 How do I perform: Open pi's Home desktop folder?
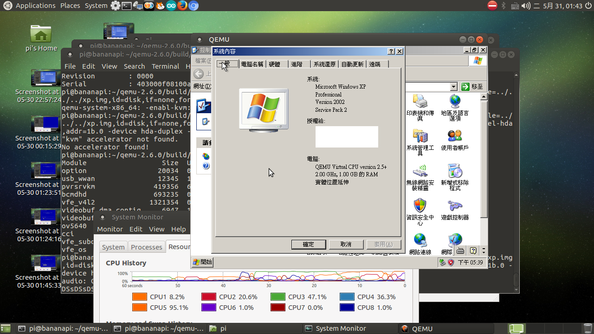coord(41,38)
